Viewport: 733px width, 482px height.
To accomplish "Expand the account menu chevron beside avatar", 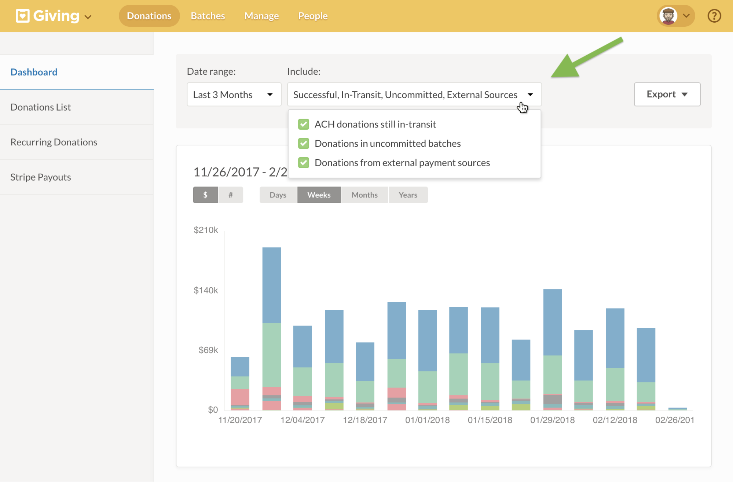I will coord(686,16).
